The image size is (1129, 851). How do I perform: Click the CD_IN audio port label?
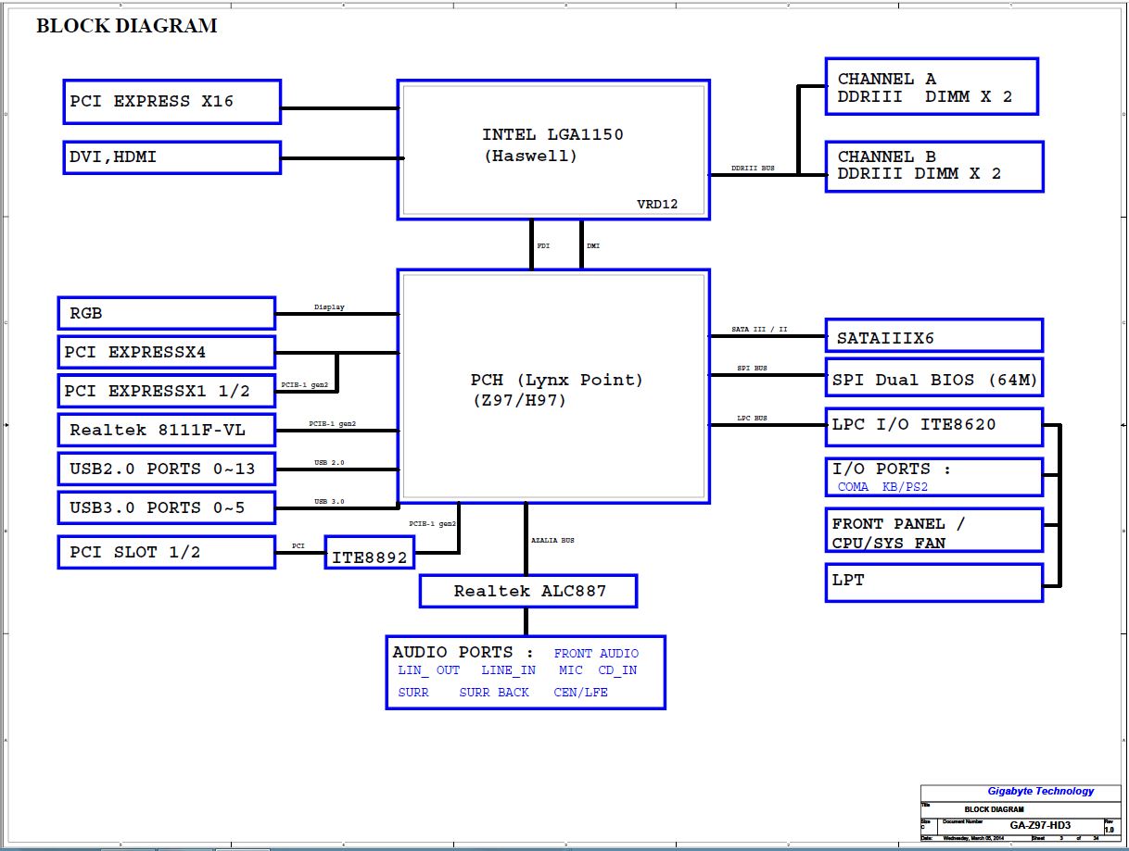pyautogui.click(x=617, y=670)
